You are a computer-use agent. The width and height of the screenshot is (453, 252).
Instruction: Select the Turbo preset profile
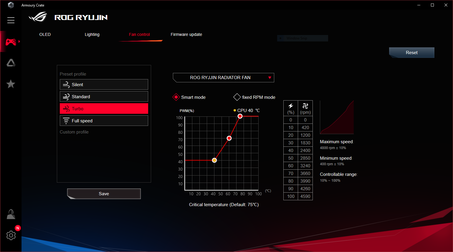point(104,109)
